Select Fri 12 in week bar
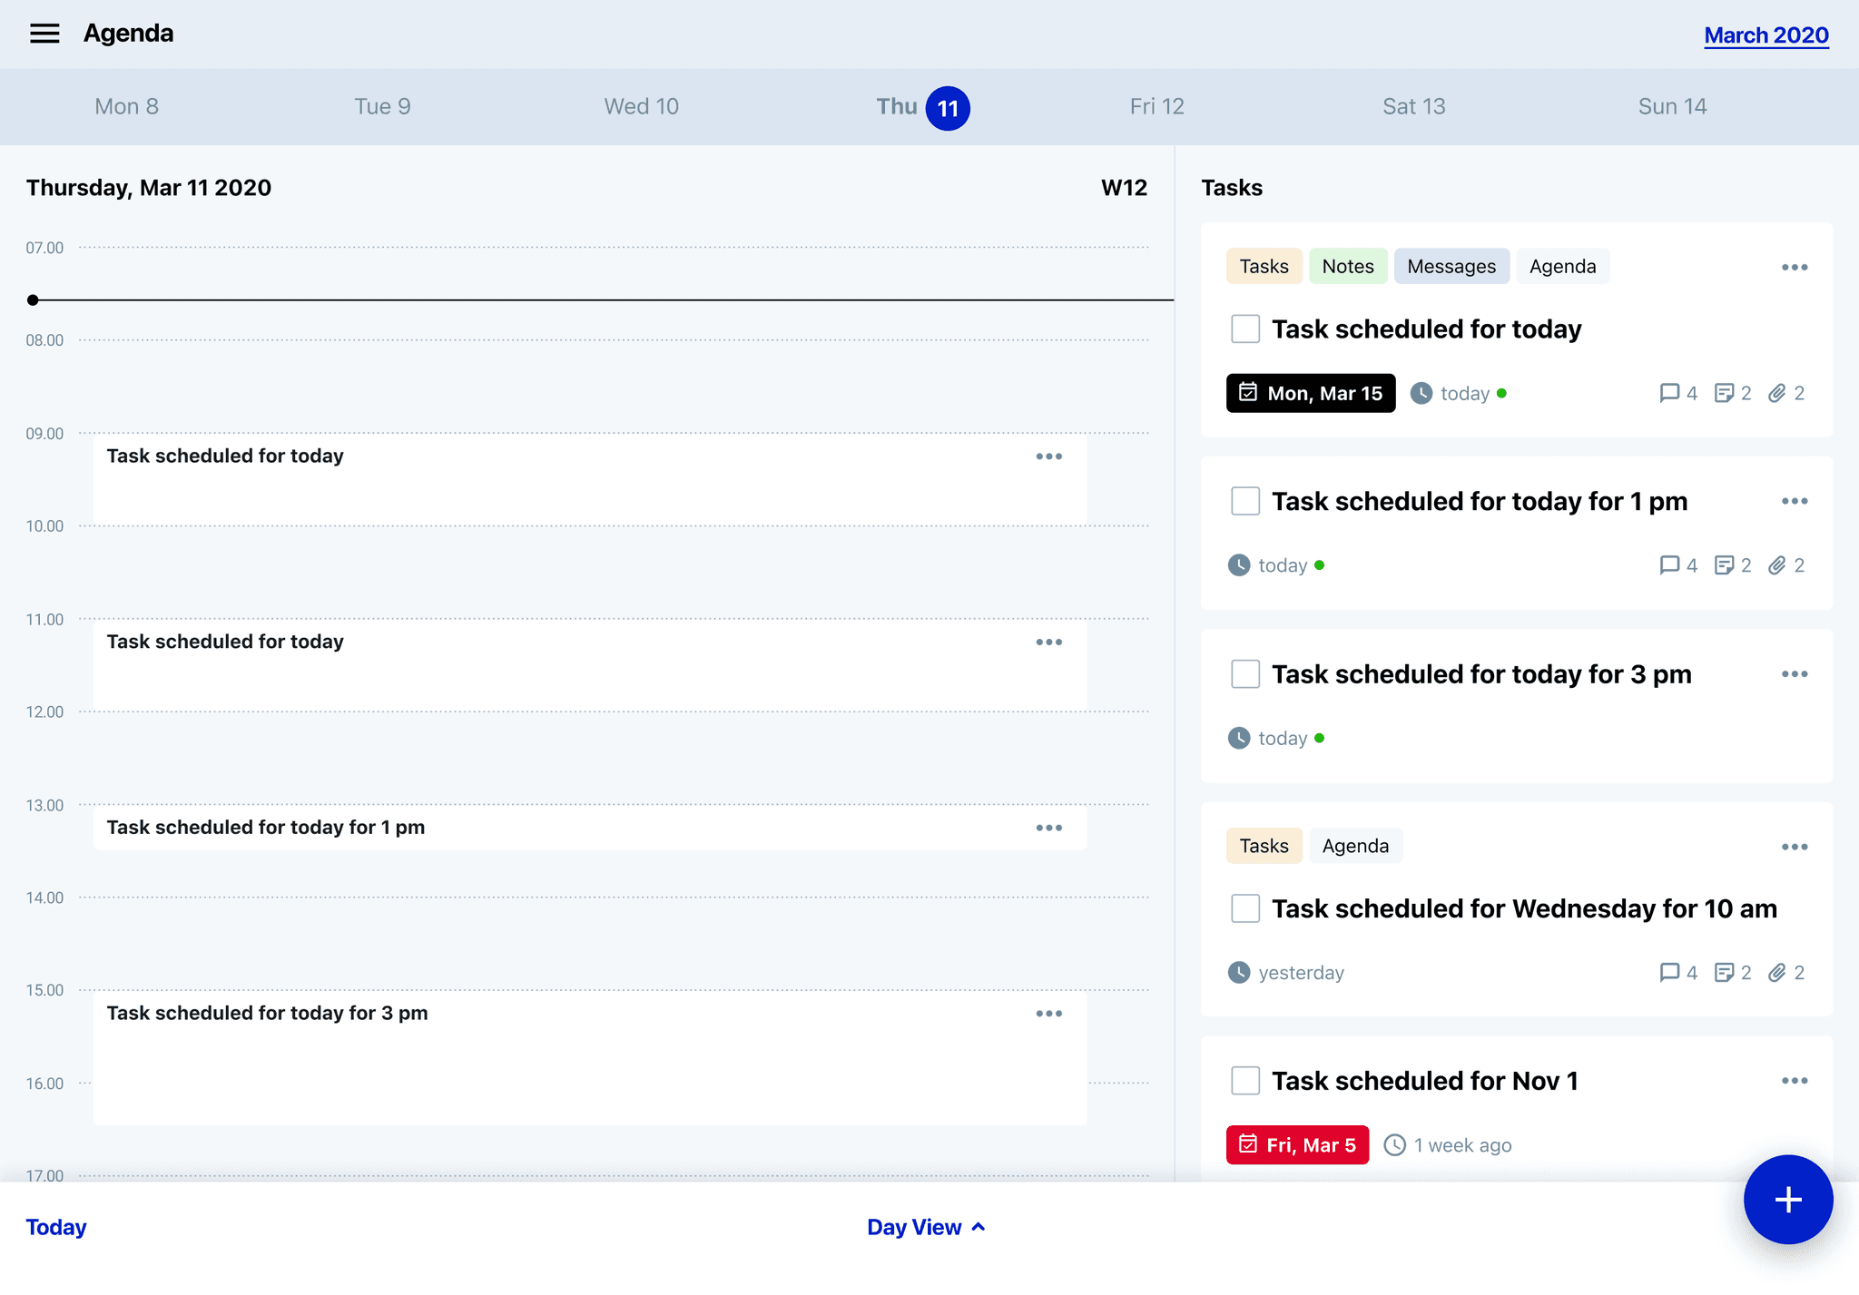1859x1295 pixels. (1156, 107)
